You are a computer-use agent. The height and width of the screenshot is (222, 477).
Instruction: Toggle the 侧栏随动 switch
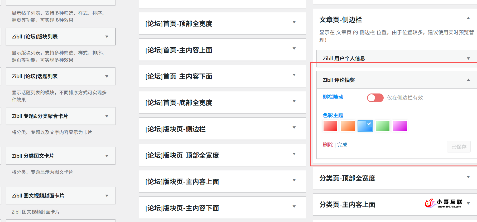pyautogui.click(x=375, y=98)
